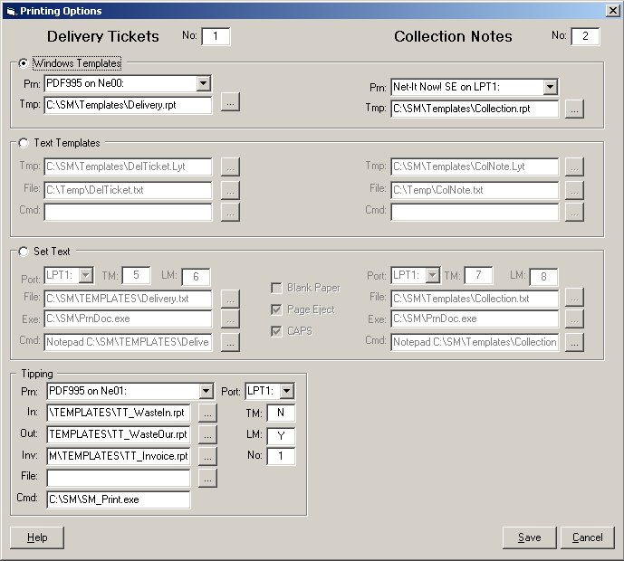
Task: Browse for the Notepad Delivery command
Action: pyautogui.click(x=230, y=342)
